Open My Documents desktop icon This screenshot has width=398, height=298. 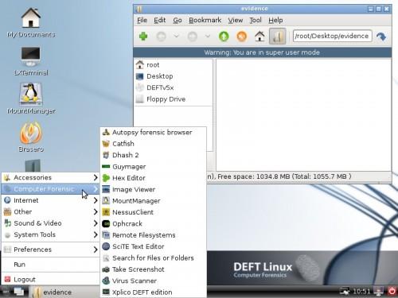(x=31, y=22)
